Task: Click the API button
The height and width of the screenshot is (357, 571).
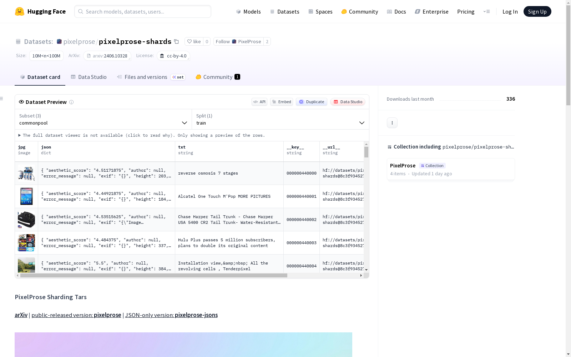Action: [259, 102]
